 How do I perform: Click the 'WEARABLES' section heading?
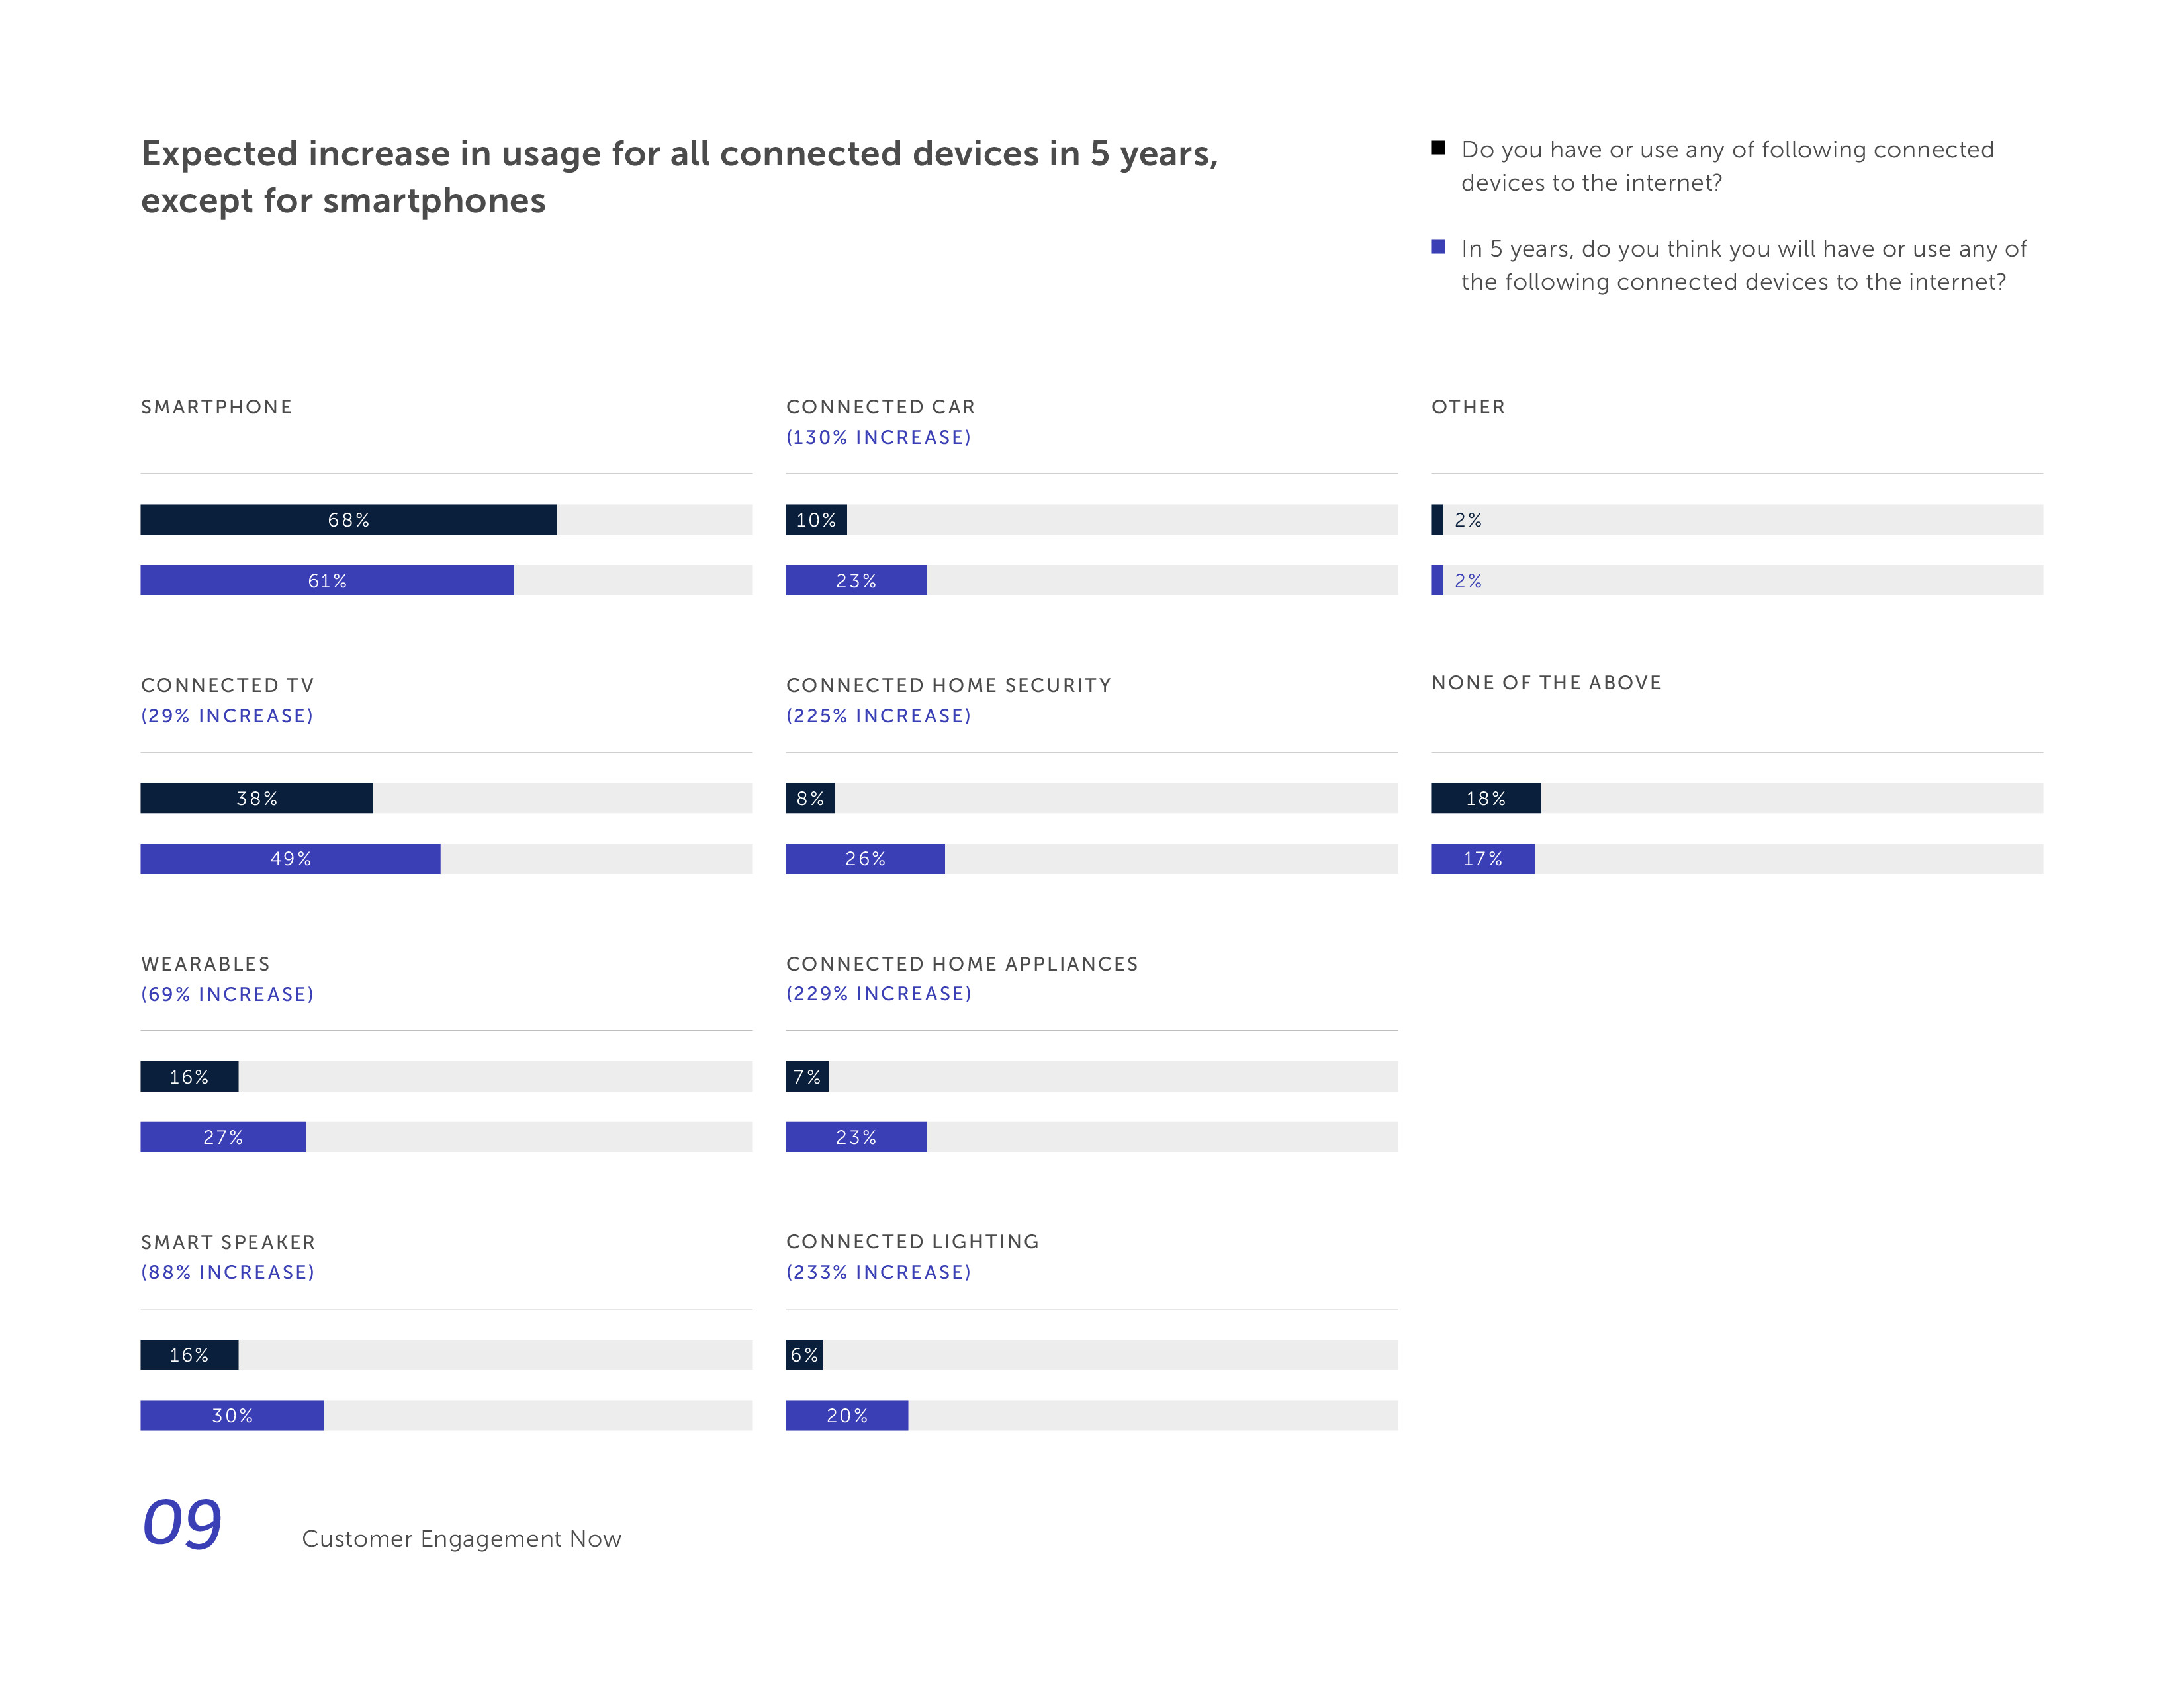click(206, 963)
